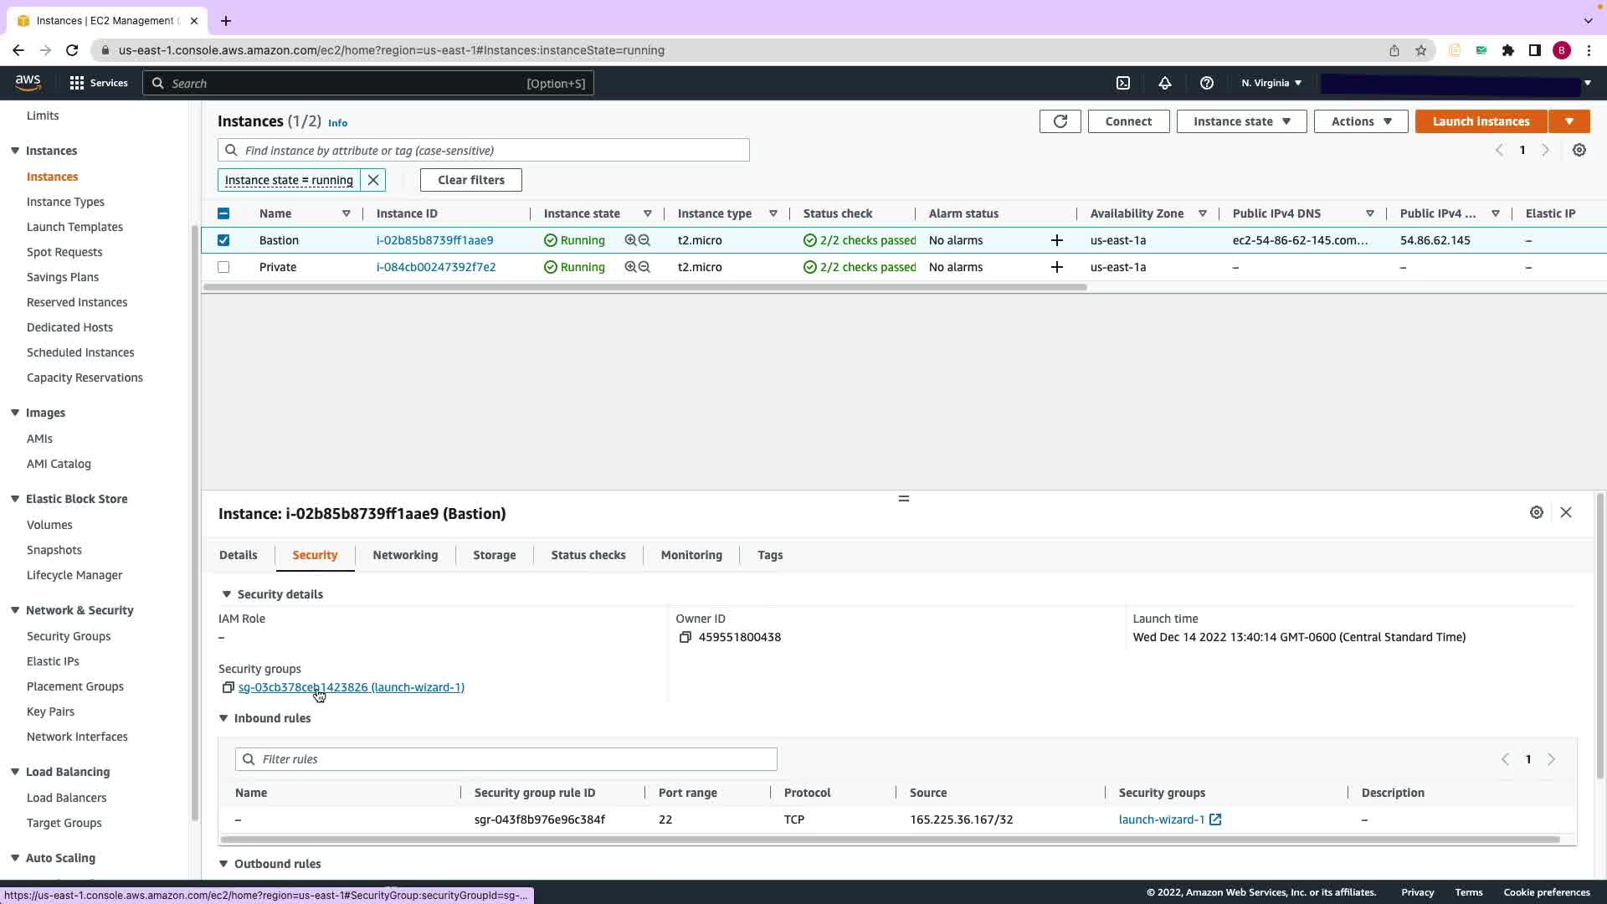Click the refresh instances icon button
This screenshot has height=904, width=1607.
click(1060, 121)
